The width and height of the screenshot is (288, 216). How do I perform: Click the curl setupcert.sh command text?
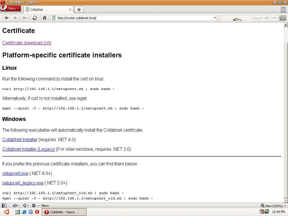[58, 89]
